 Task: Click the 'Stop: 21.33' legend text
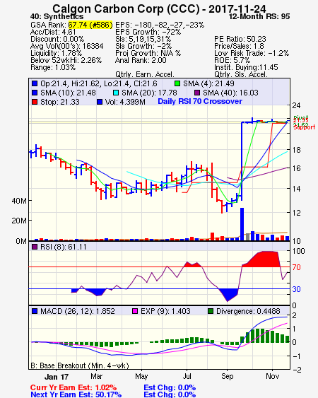point(60,102)
